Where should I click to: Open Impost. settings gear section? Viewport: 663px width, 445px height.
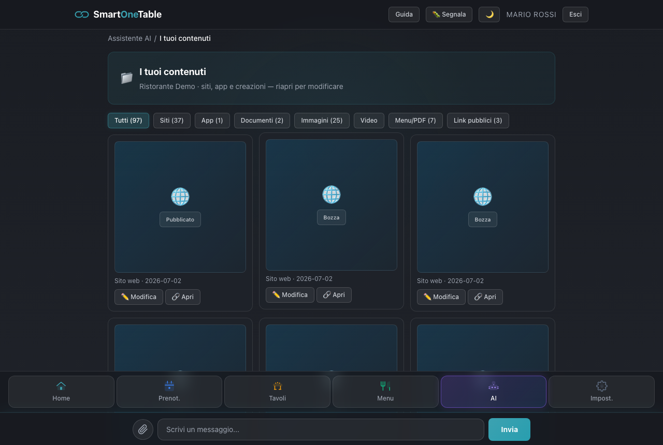601,392
